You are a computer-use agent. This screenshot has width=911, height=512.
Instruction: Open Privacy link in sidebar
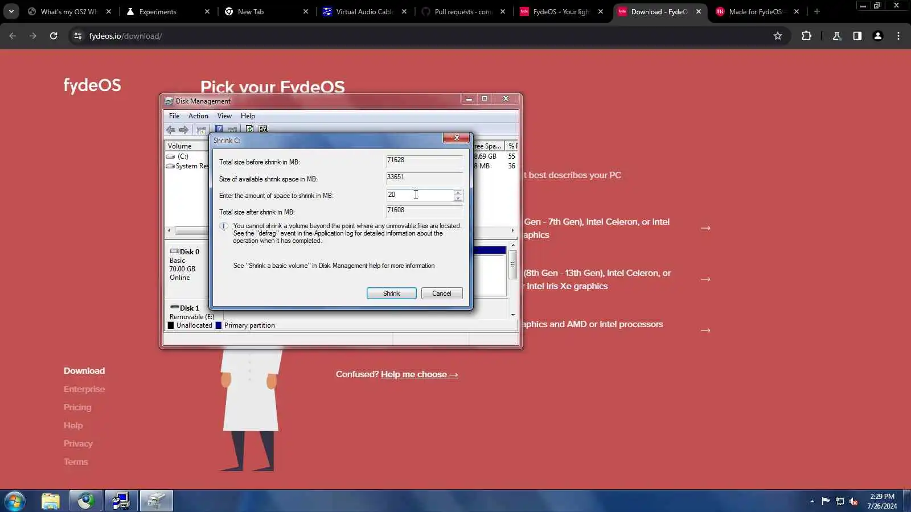(x=78, y=444)
